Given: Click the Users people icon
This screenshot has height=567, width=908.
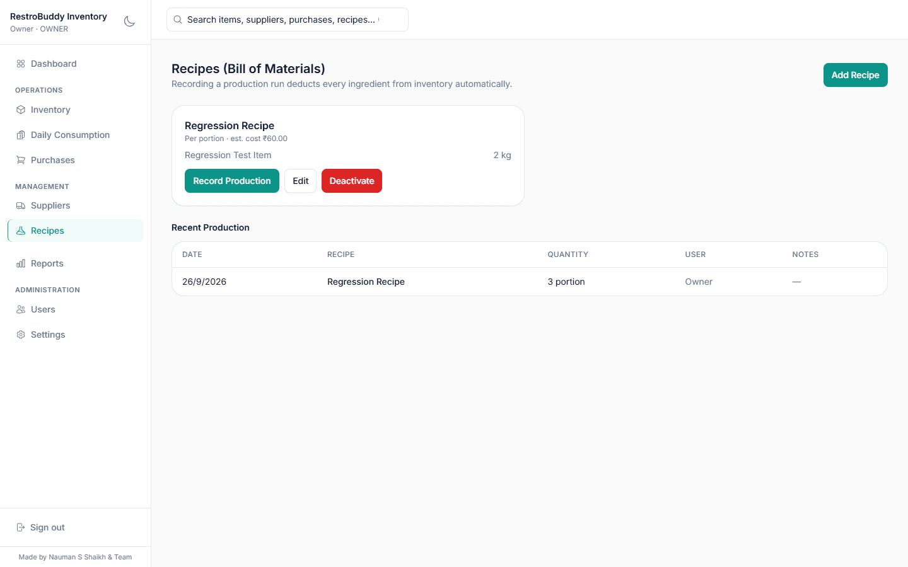Looking at the screenshot, I should (21, 309).
